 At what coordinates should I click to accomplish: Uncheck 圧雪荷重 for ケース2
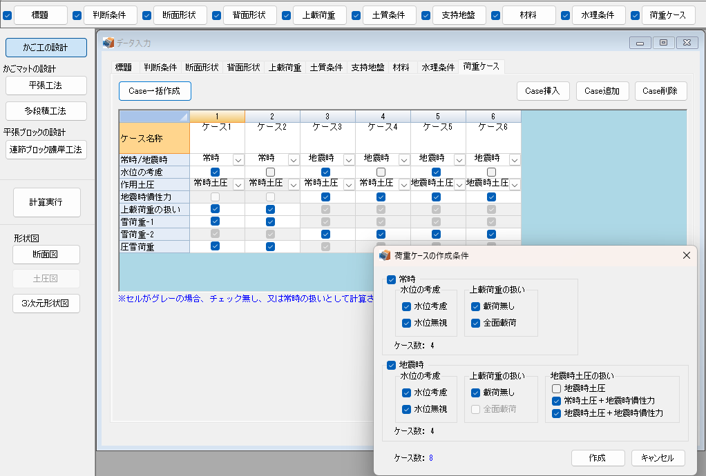270,247
